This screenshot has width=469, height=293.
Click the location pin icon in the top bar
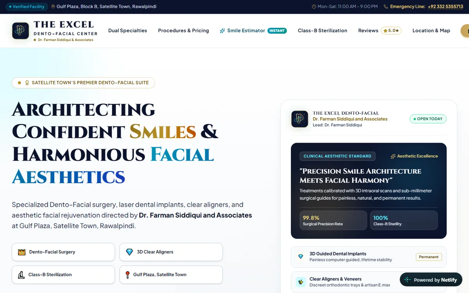53,7
